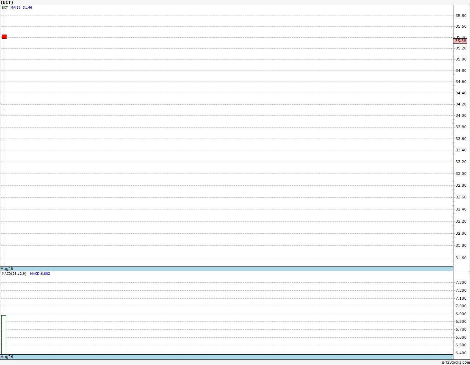The width and height of the screenshot is (470, 365).
Task: Select the 35.38 current price tag
Action: click(460, 41)
